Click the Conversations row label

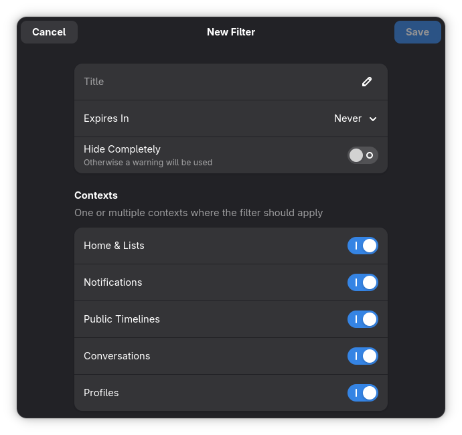pyautogui.click(x=117, y=356)
